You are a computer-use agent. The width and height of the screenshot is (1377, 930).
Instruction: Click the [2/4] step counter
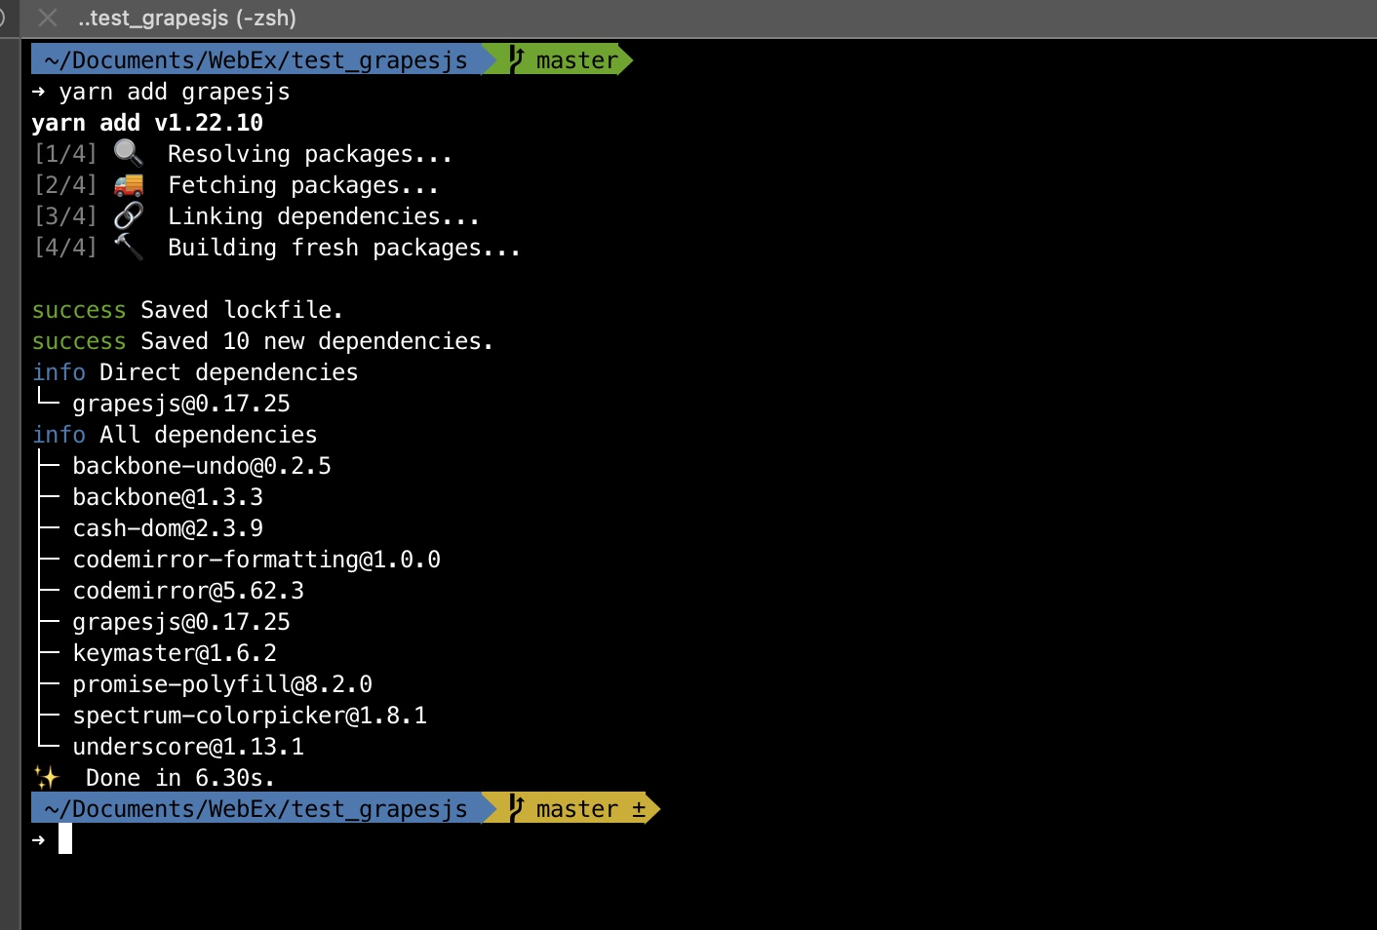[65, 185]
